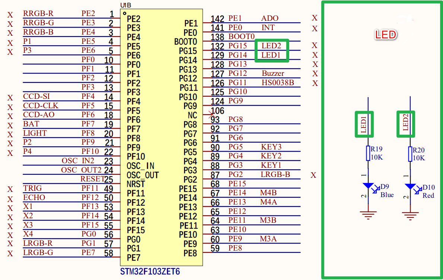Image resolution: width=443 pixels, height=280 pixels.
Task: Select the M3B net label
Action: (268, 220)
